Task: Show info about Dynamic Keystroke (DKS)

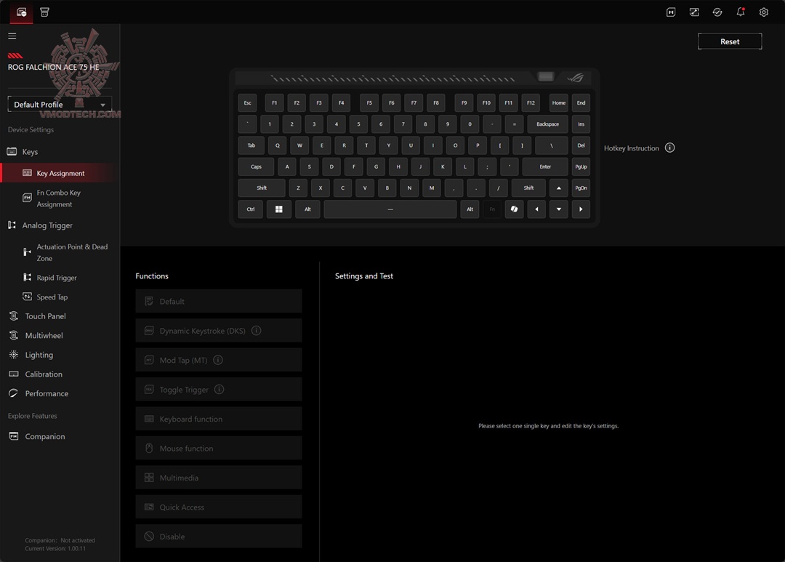Action: tap(257, 331)
